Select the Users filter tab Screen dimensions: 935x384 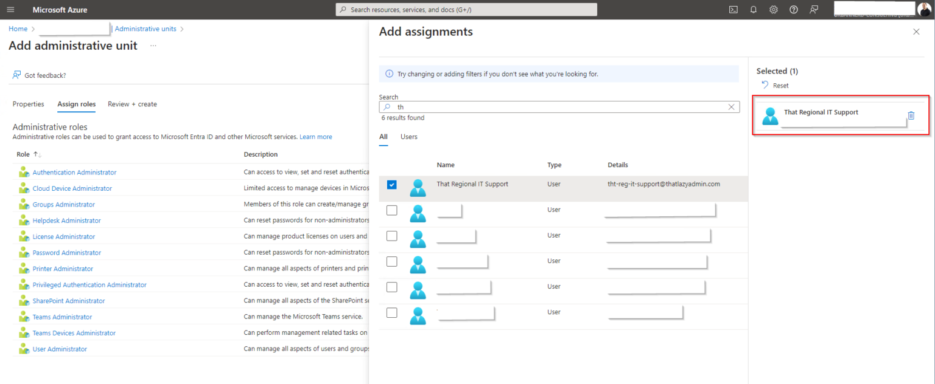pyautogui.click(x=409, y=137)
